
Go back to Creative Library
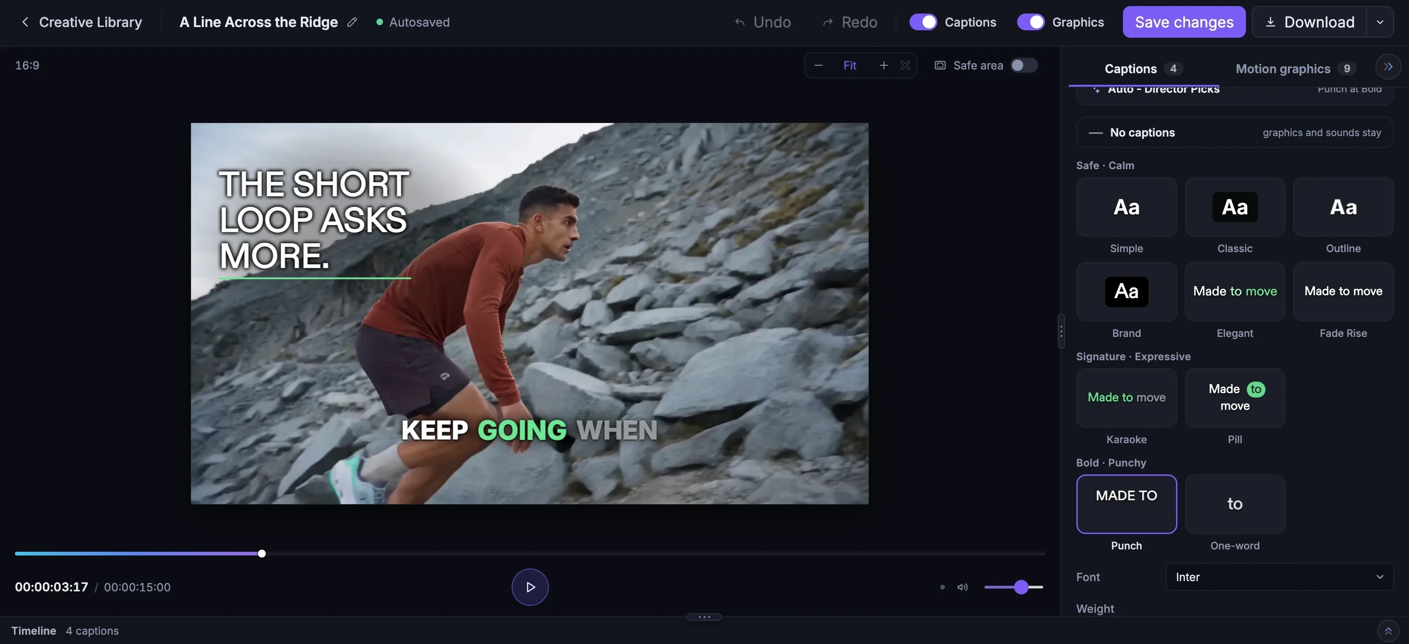pyautogui.click(x=81, y=22)
